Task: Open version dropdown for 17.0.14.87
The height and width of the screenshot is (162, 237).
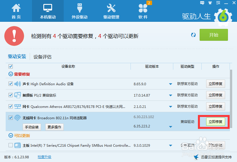Action: (170, 95)
